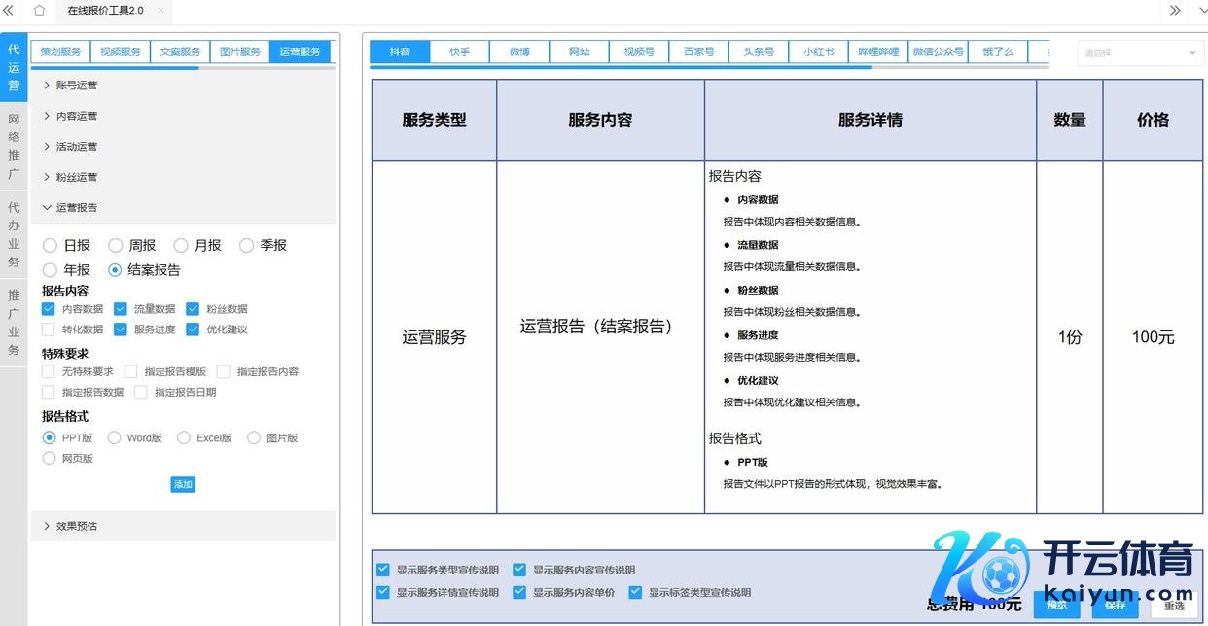This screenshot has height=626, width=1208.
Task: Enable the 转化数据 checkbox
Action: click(x=49, y=330)
